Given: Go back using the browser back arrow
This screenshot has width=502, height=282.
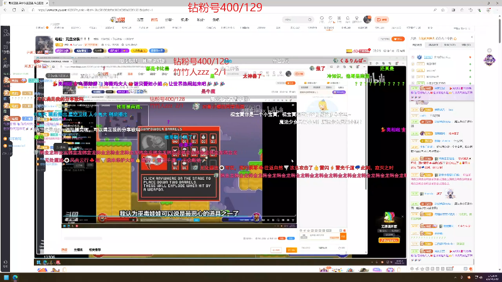Looking at the screenshot, I should click(x=6, y=10).
